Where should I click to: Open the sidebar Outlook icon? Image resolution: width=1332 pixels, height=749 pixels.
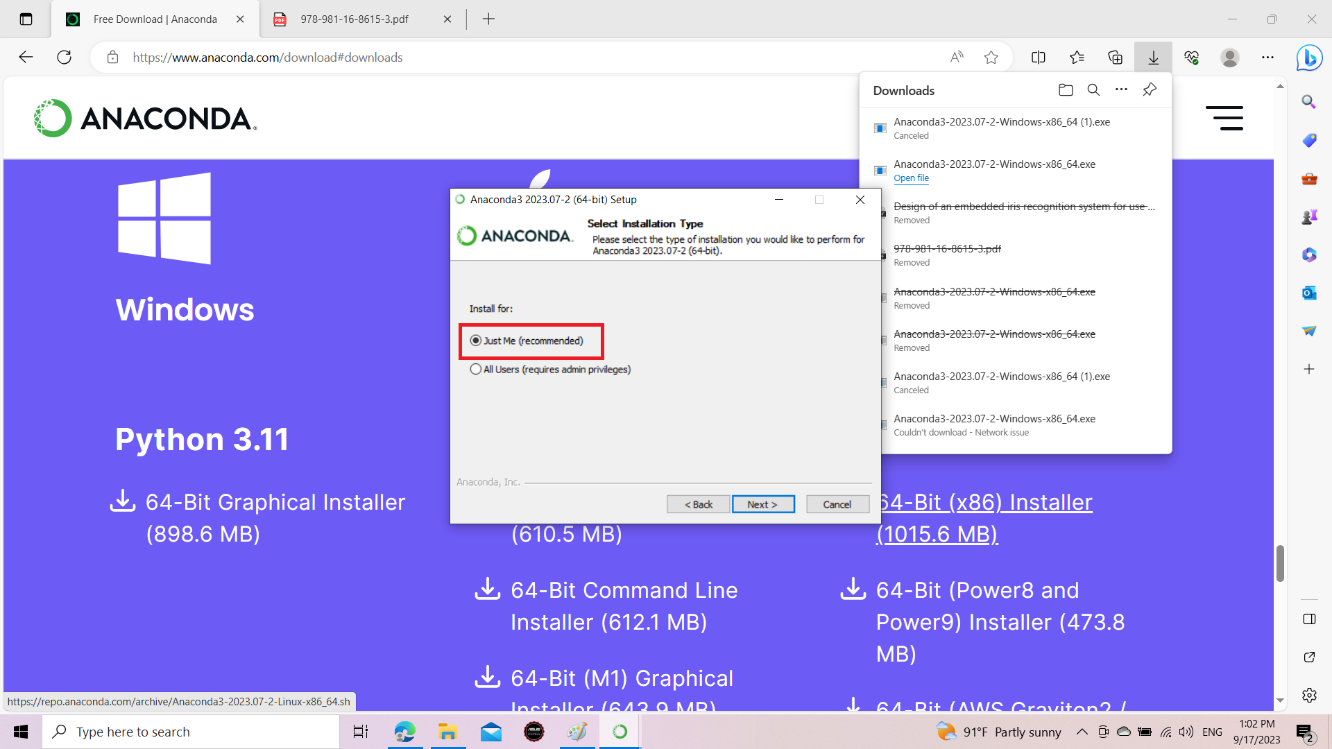pyautogui.click(x=1309, y=293)
